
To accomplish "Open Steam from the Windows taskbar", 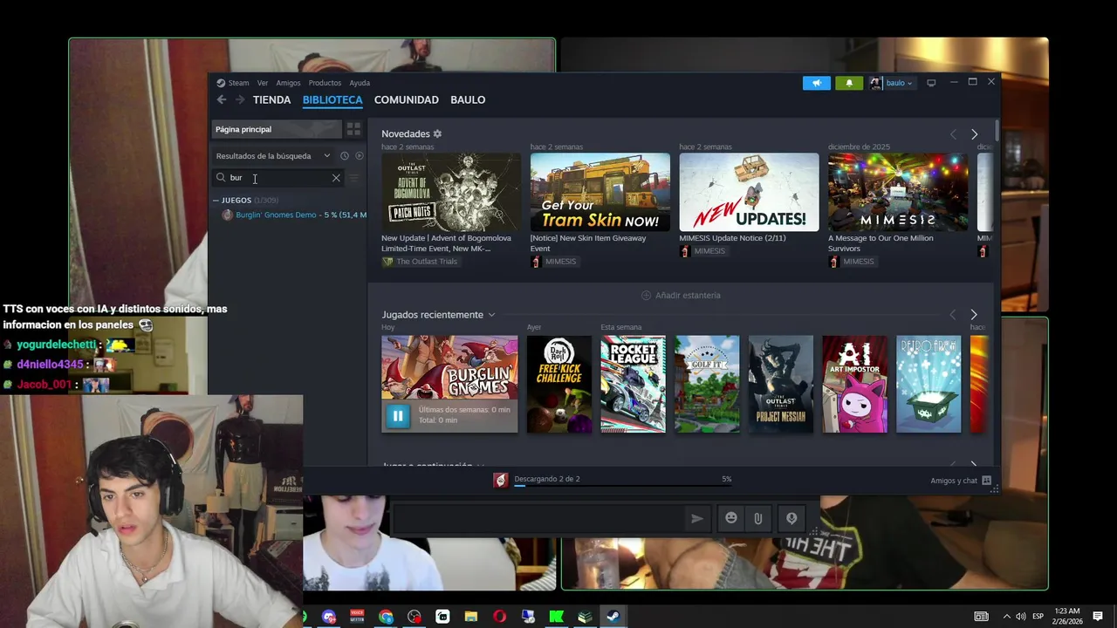I will [x=613, y=617].
